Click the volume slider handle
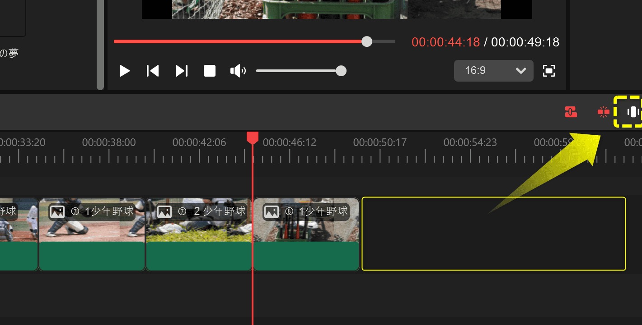This screenshot has height=325, width=642. (341, 71)
